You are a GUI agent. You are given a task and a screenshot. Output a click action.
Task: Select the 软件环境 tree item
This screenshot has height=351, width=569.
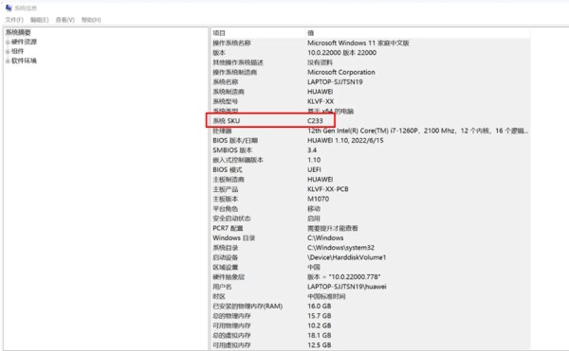tap(24, 61)
